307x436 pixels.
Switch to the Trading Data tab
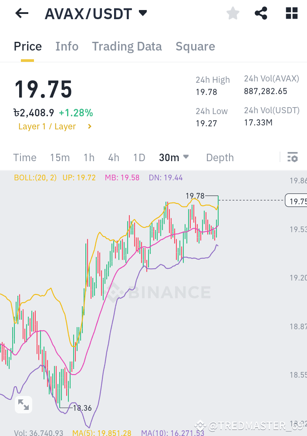(127, 46)
